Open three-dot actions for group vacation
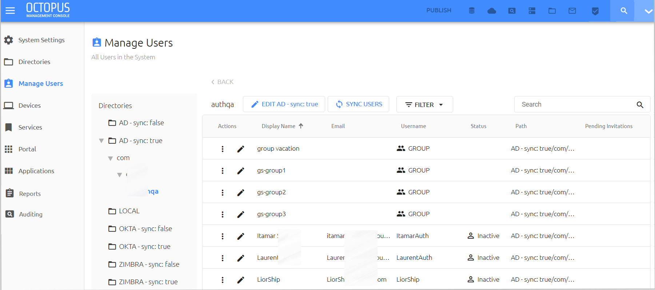The height and width of the screenshot is (290, 655). (x=223, y=149)
